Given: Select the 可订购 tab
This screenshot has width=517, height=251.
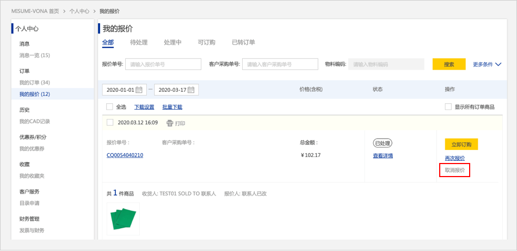Looking at the screenshot, I should [206, 42].
